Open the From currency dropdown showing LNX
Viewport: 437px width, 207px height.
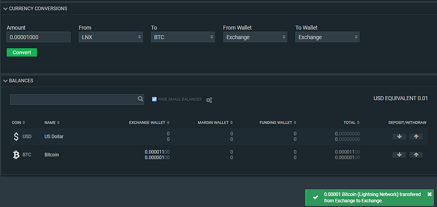click(111, 37)
